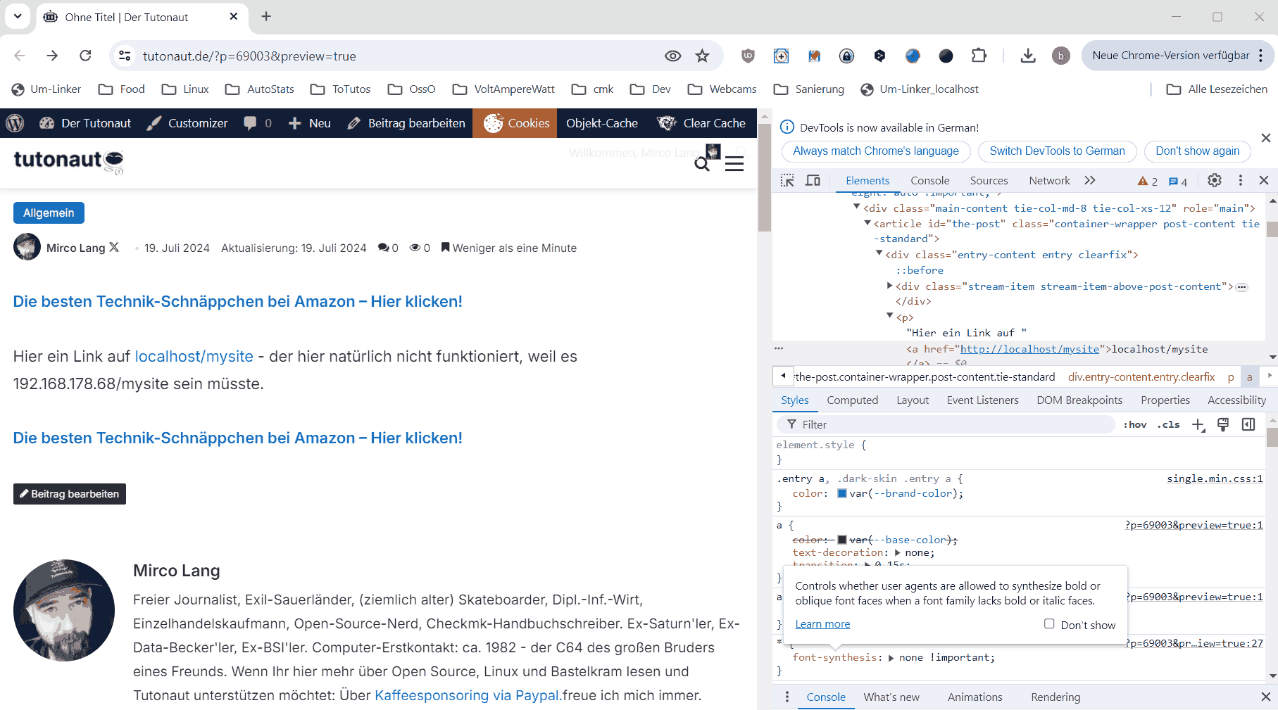Screen dimensions: 1278x710
Task: Open the Computed styles tab
Action: coord(852,400)
